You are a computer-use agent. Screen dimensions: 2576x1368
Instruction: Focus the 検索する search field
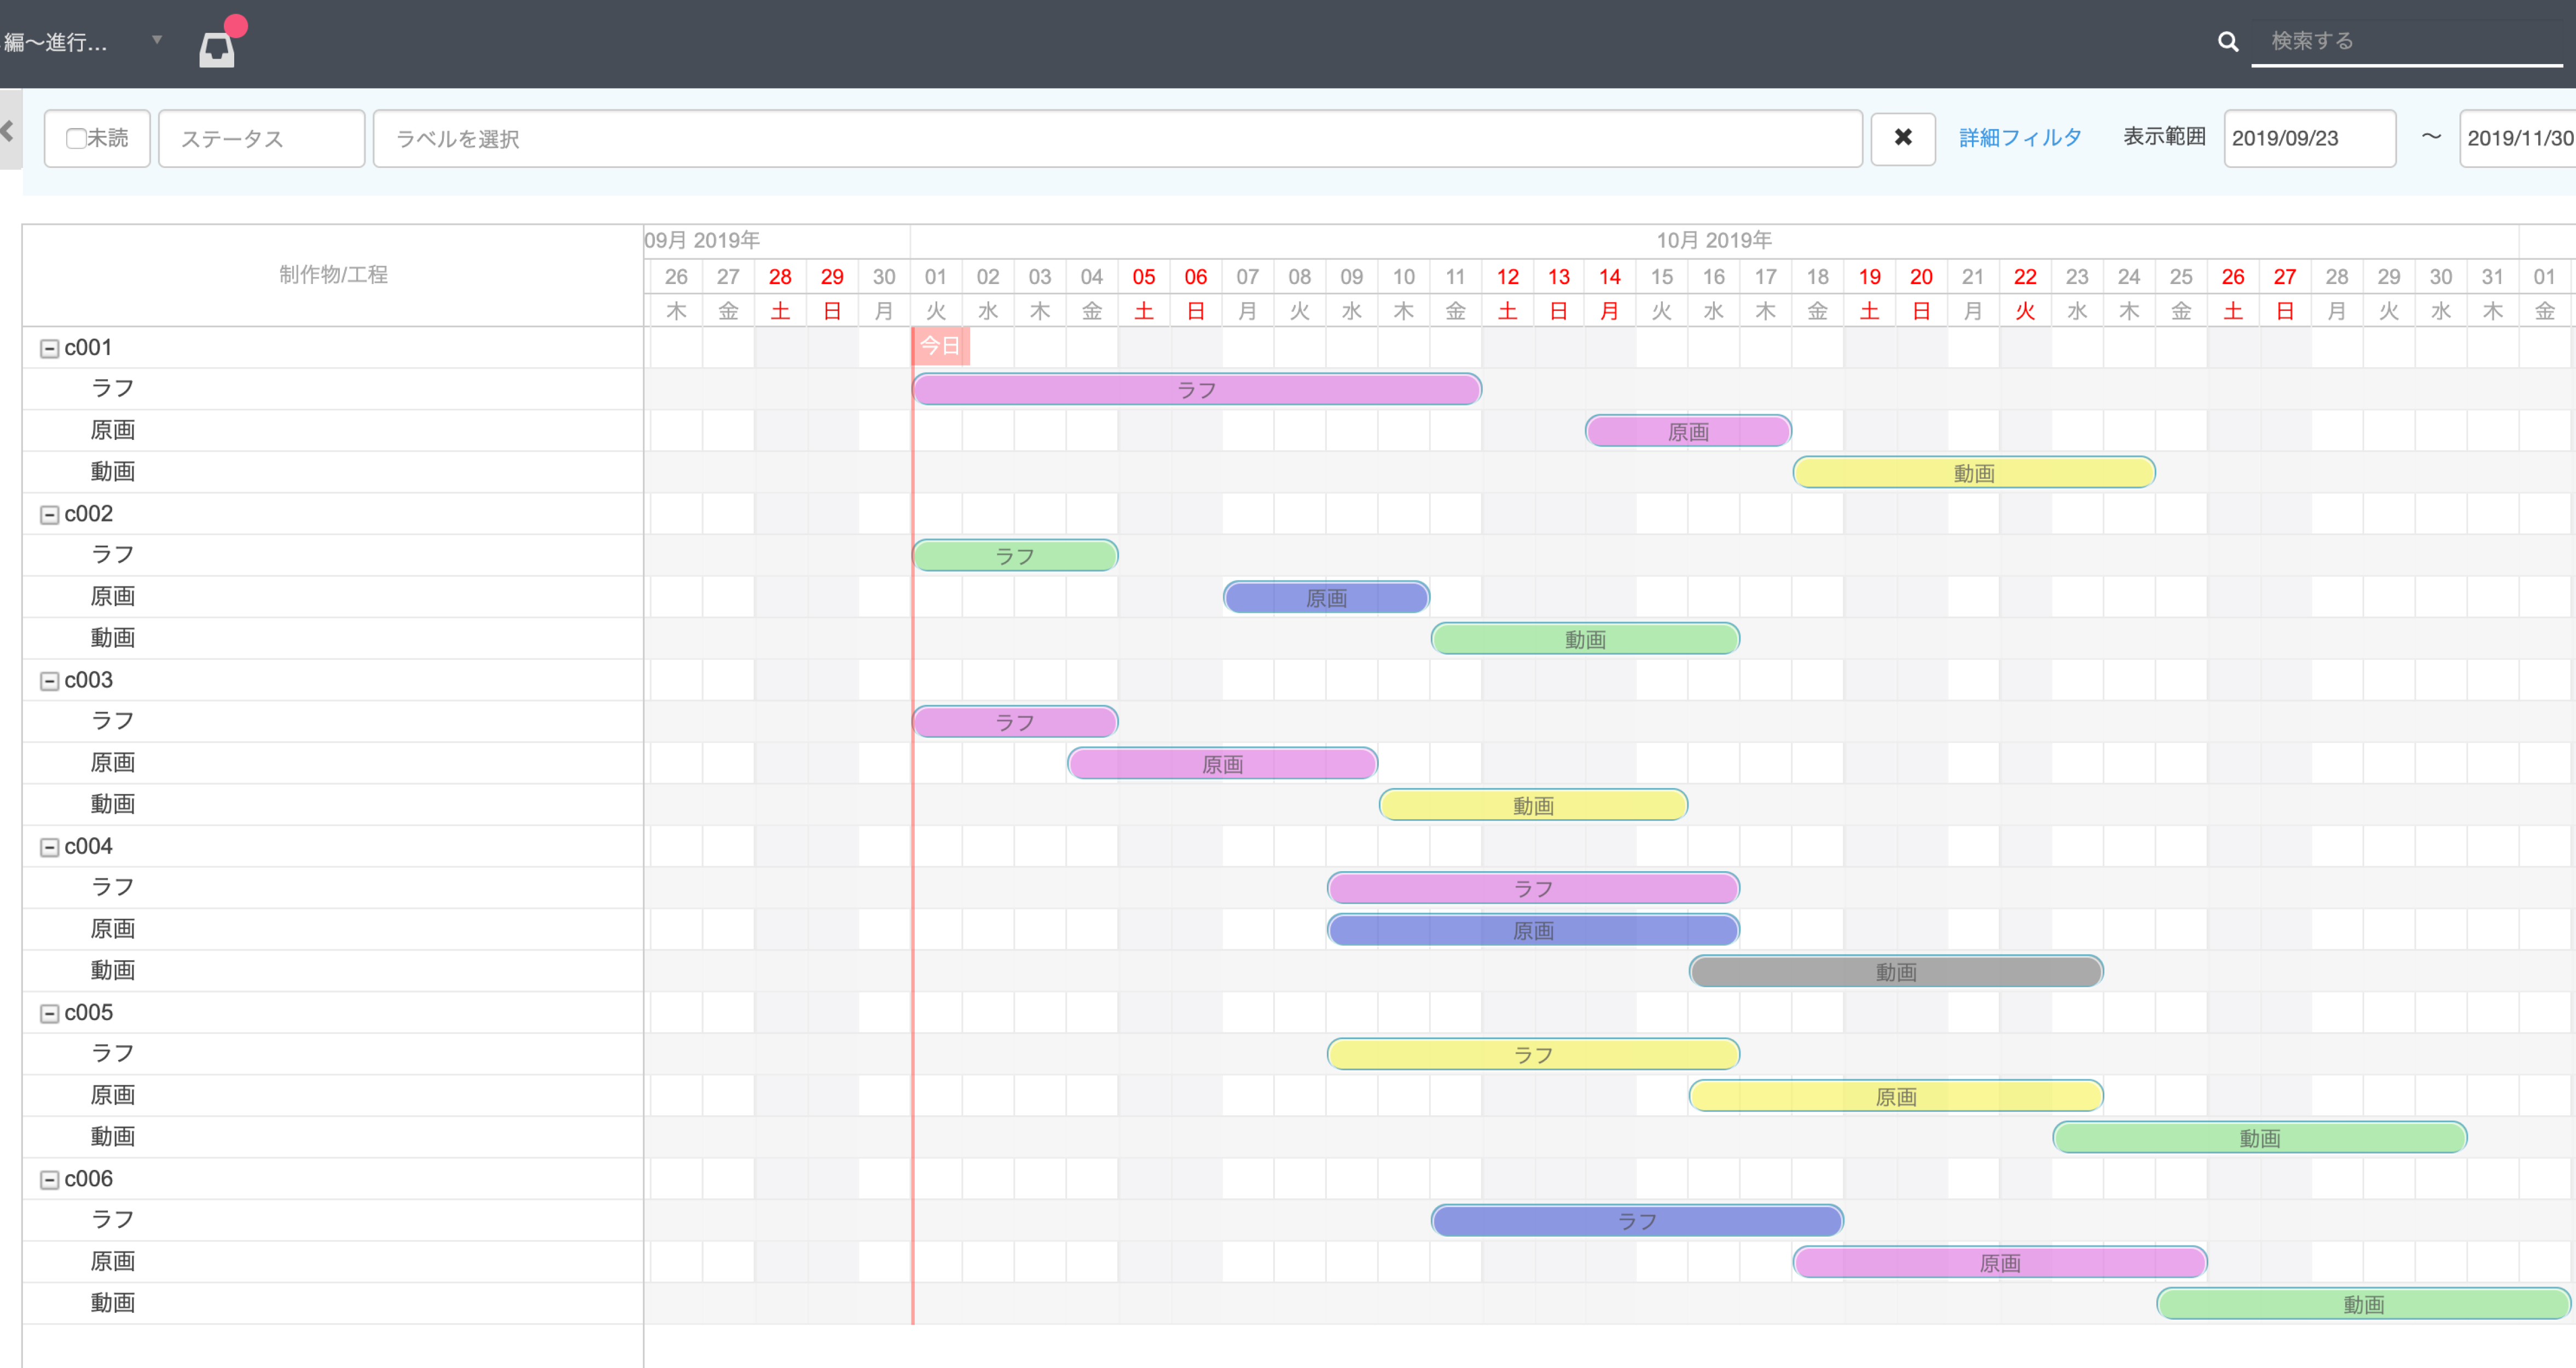2408,41
